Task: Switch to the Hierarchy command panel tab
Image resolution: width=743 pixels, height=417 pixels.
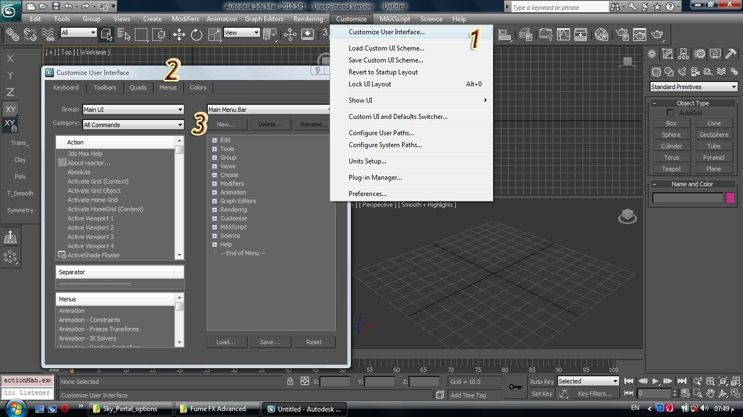Action: [683, 53]
